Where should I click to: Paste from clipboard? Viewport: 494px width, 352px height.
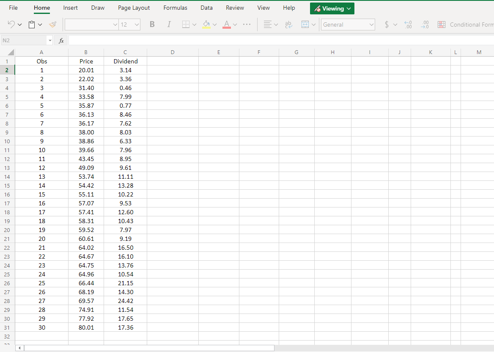pos(32,24)
